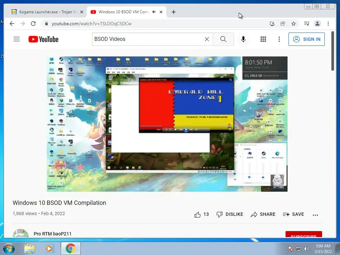The width and height of the screenshot is (340, 255).
Task: Open the Windows Start orb
Action: tap(9, 248)
